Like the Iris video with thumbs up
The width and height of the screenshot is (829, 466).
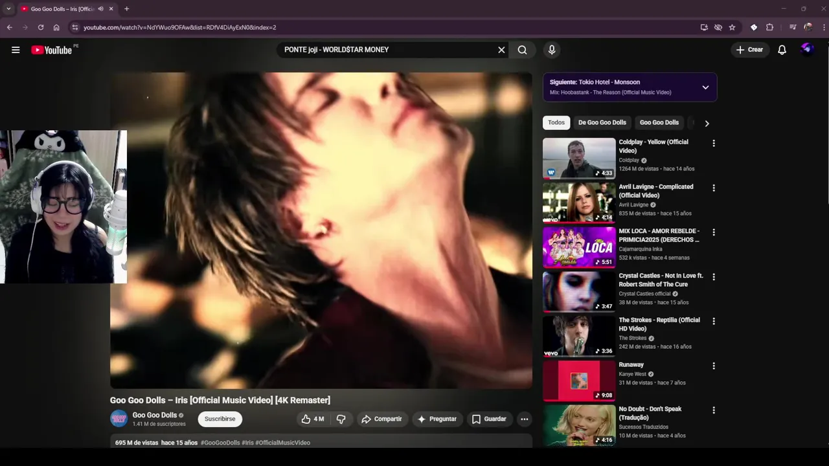[313, 419]
